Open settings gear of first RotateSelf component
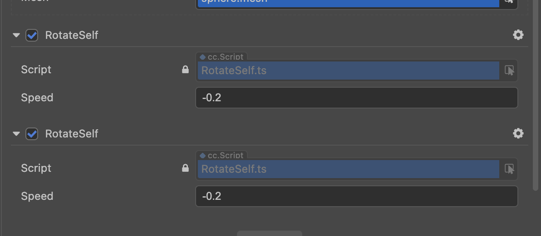Image resolution: width=541 pixels, height=236 pixels. 518,35
